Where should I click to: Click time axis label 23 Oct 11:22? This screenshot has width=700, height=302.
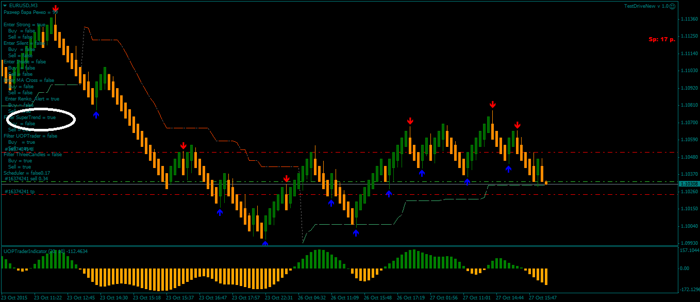pos(48,298)
